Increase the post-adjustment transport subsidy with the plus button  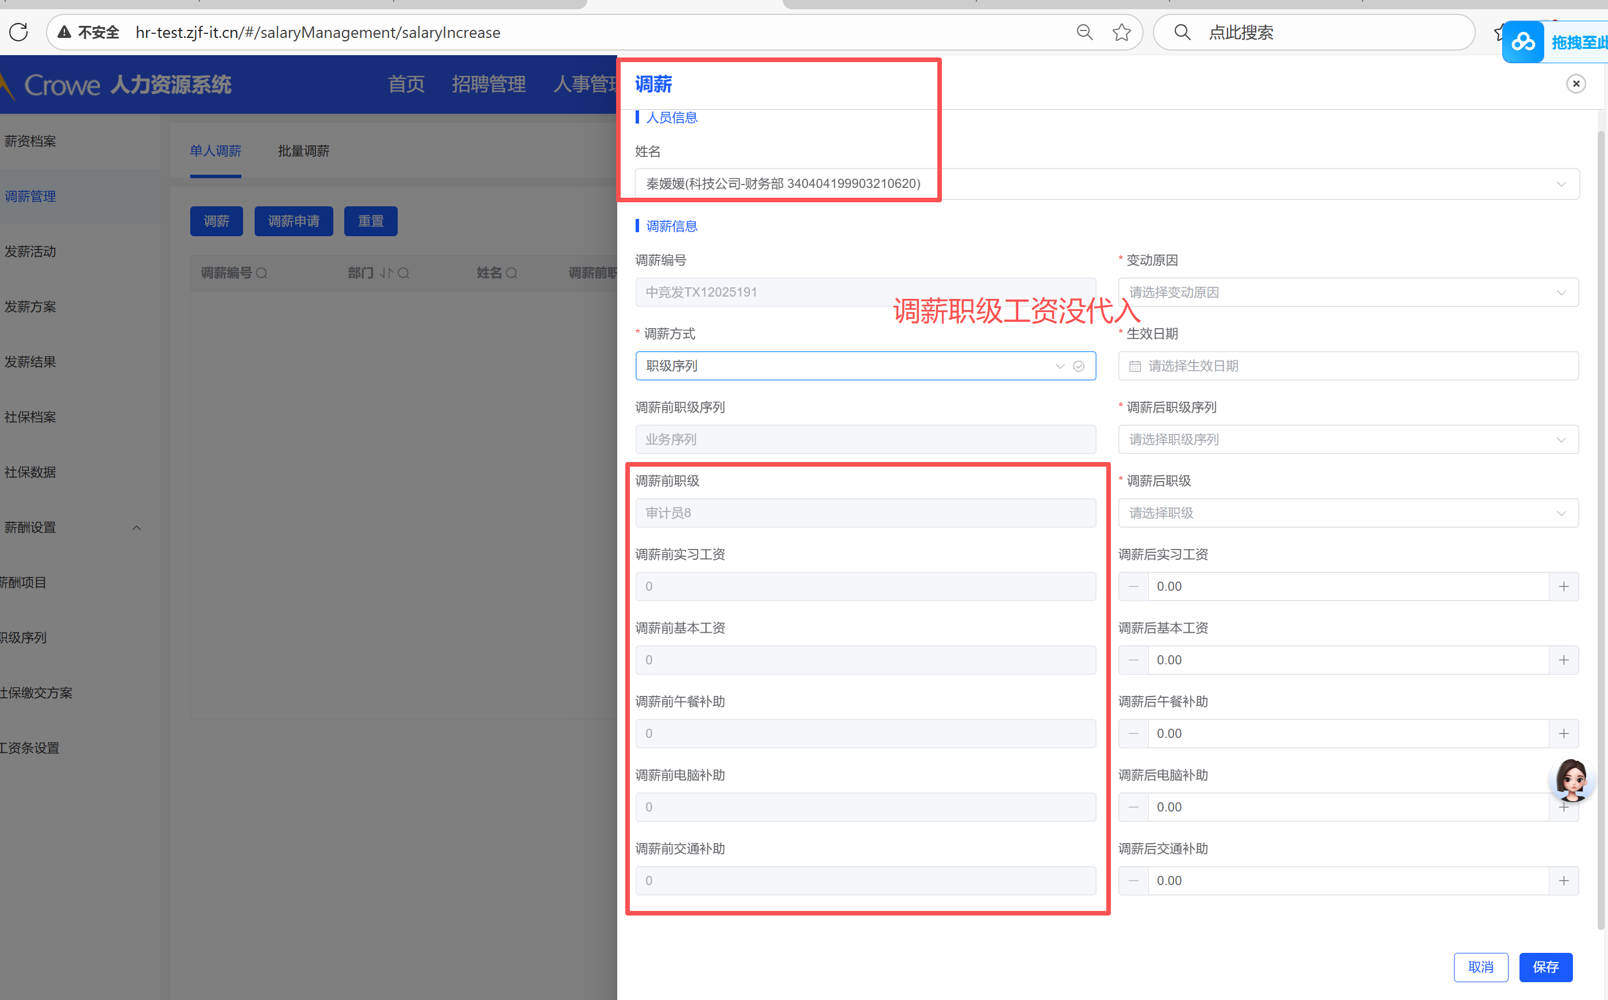tap(1563, 881)
